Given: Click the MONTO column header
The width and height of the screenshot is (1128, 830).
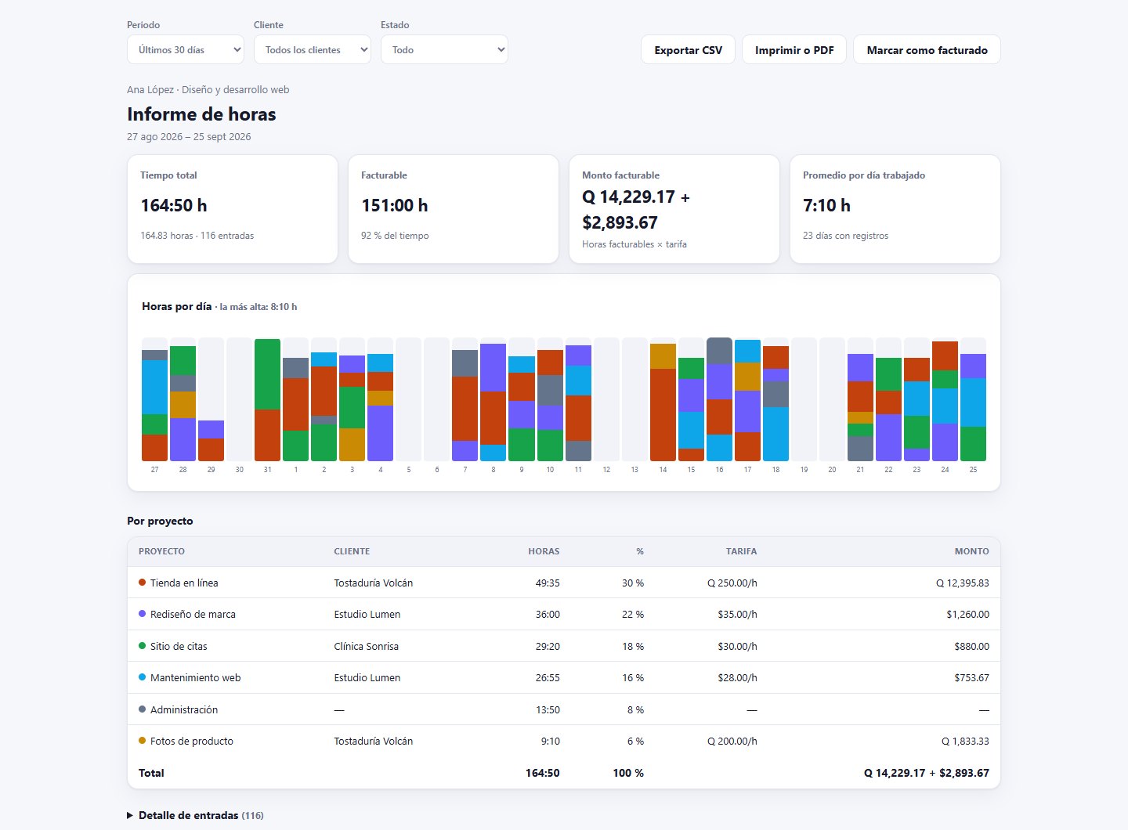Looking at the screenshot, I should (971, 551).
